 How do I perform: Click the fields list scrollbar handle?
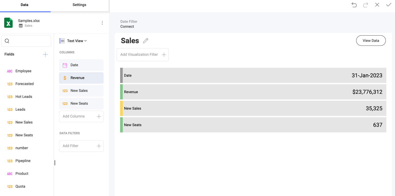[55, 163]
